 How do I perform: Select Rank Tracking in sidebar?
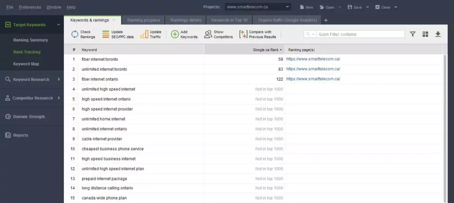tap(27, 52)
